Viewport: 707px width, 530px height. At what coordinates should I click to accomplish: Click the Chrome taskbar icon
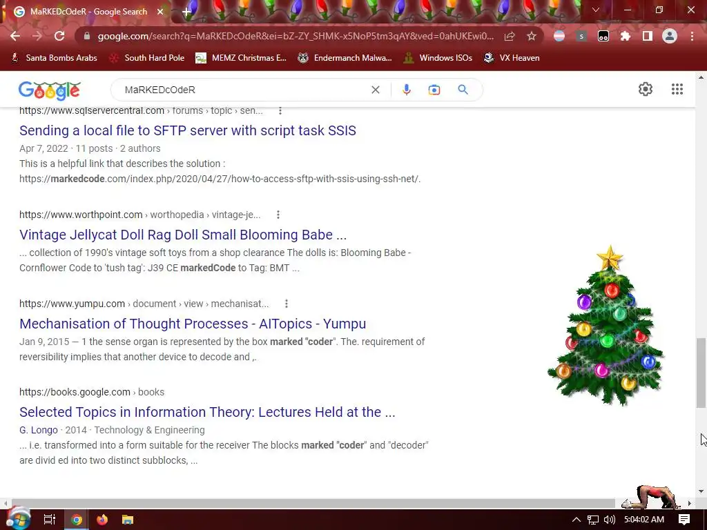pos(77,520)
